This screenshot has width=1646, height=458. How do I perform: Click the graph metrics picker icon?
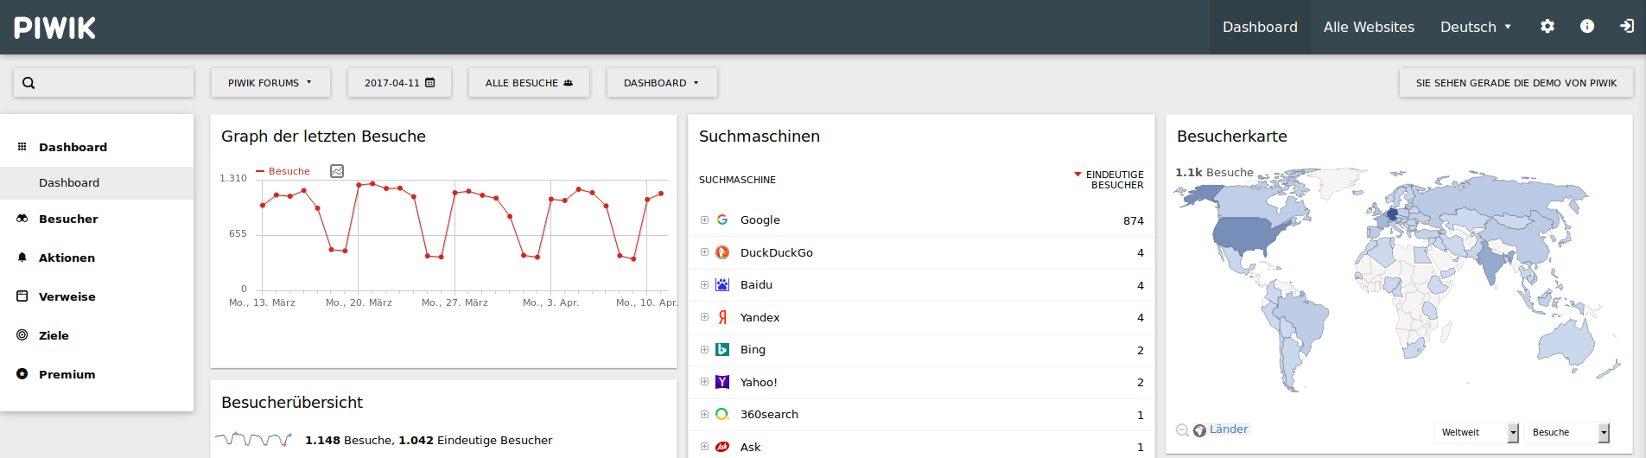point(337,171)
